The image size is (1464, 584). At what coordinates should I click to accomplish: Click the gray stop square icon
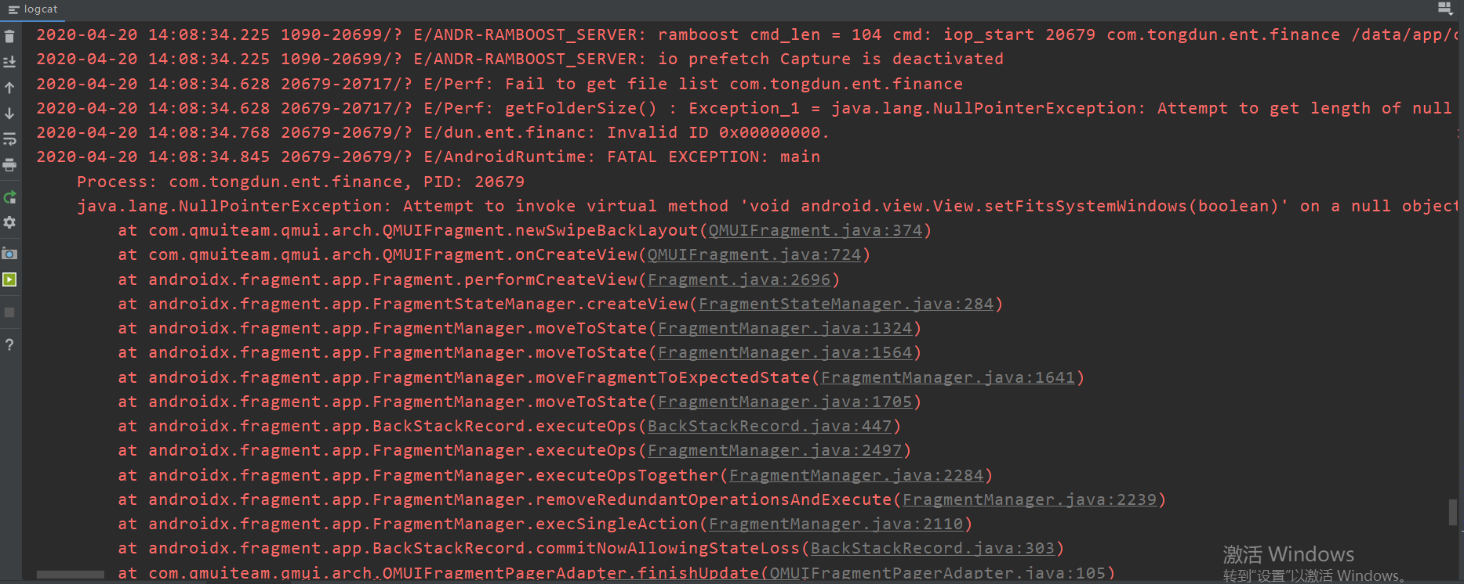point(10,312)
